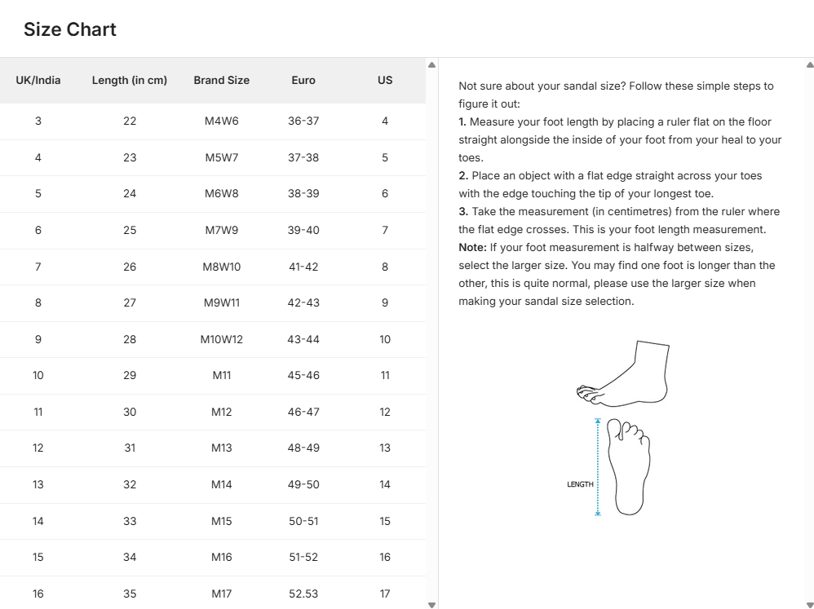Pick the M11 brand size cell
The height and width of the screenshot is (609, 814).
222,375
